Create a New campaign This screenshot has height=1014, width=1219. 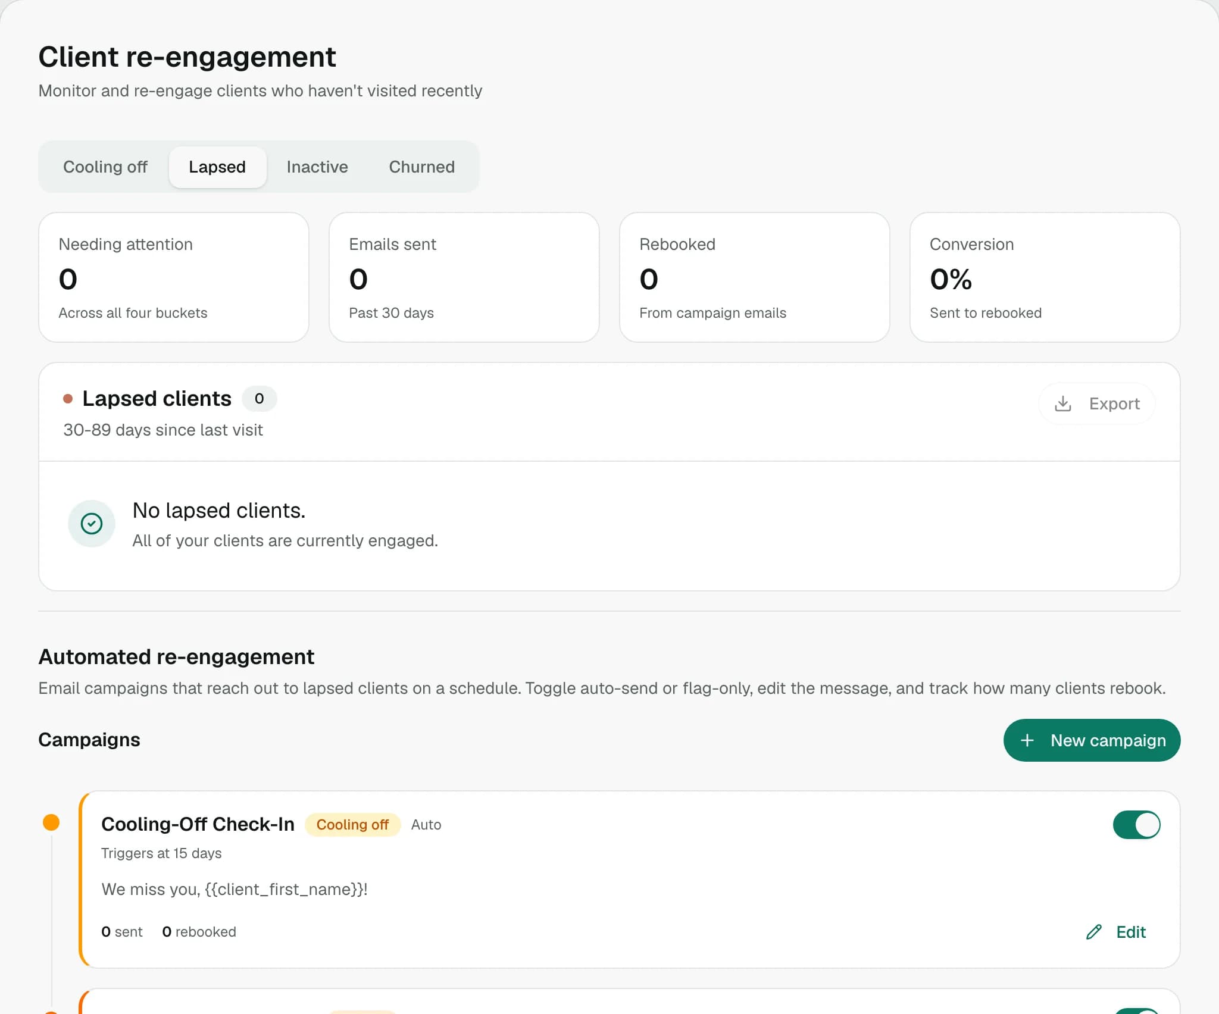(x=1092, y=740)
